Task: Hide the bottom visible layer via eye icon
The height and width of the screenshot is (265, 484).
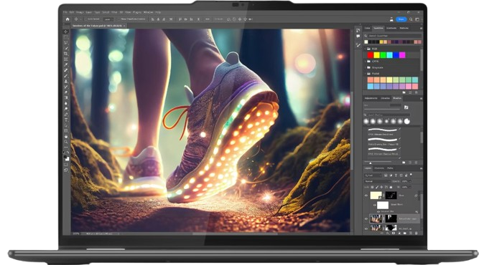Action: (366, 228)
